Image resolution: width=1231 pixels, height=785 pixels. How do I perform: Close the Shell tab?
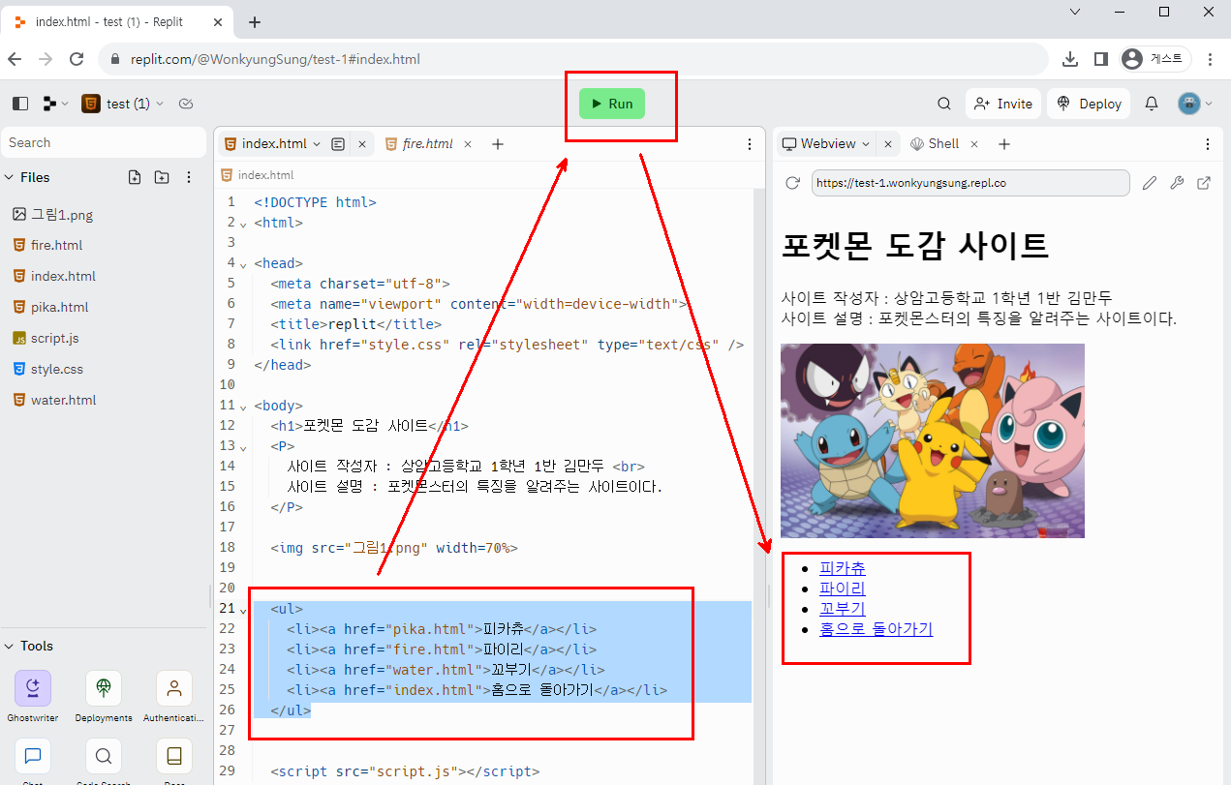[974, 143]
